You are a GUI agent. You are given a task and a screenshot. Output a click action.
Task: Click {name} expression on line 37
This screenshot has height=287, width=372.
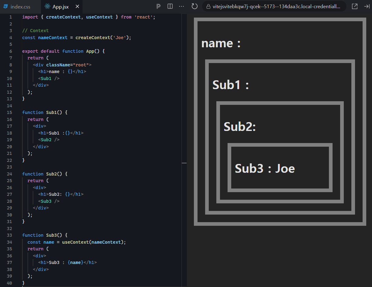(76, 262)
